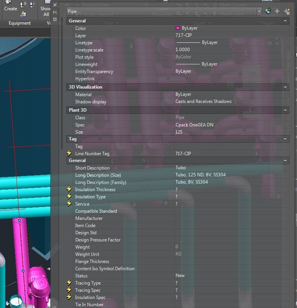The height and width of the screenshot is (308, 297).
Task: Click the Show All button
Action: 45,9
